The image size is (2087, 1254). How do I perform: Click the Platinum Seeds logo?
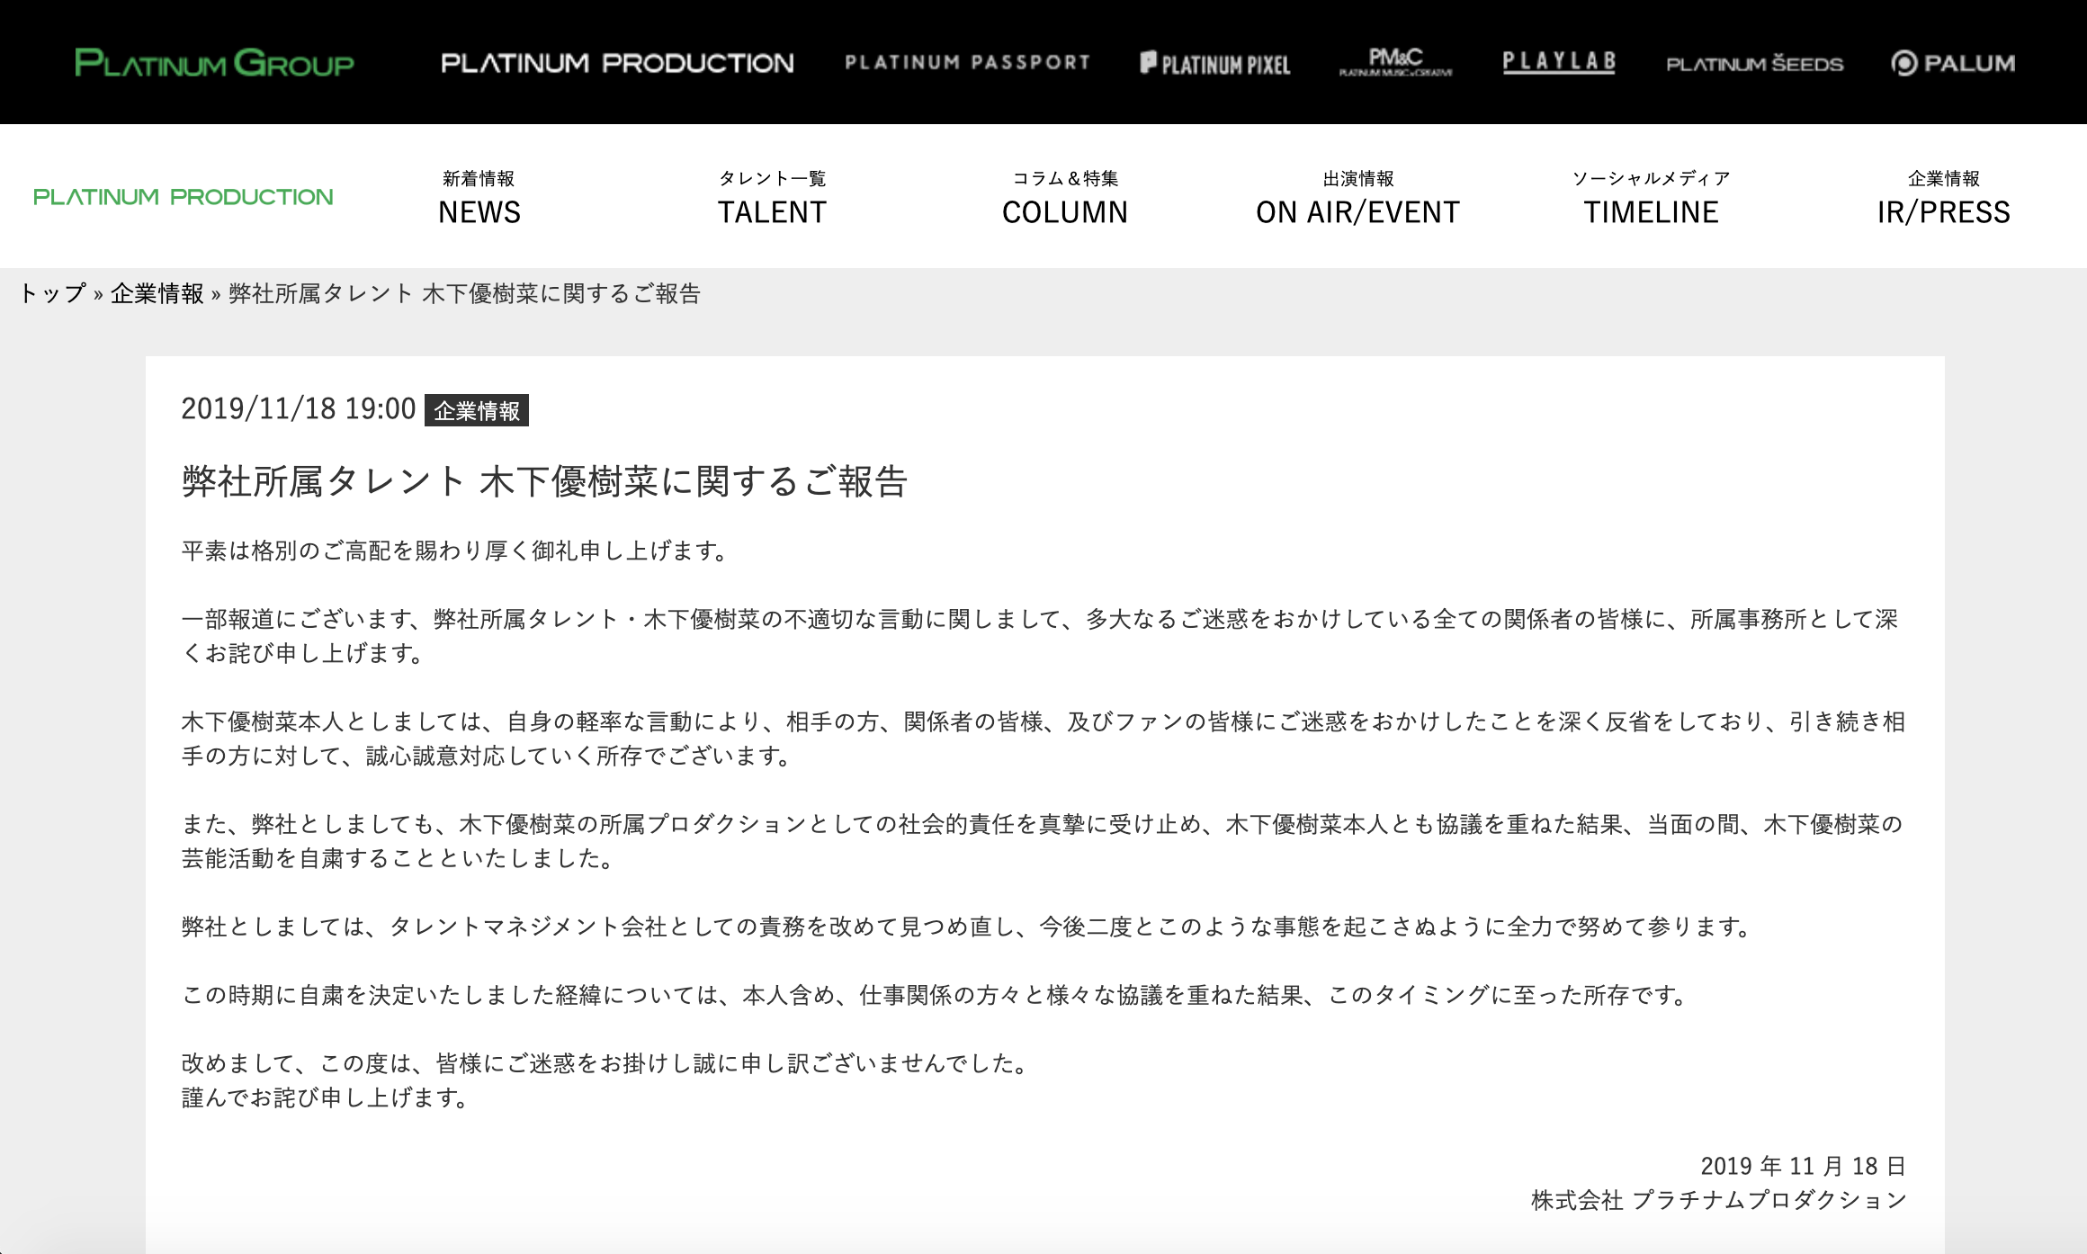coord(1754,64)
